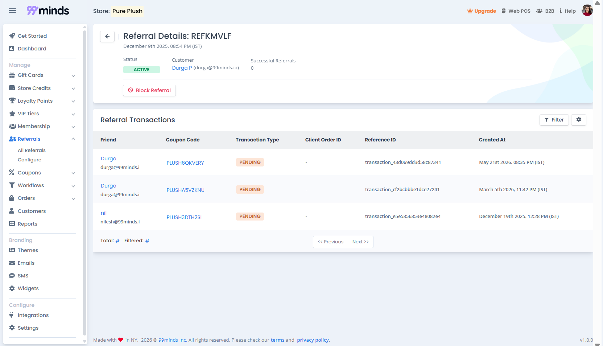
Task: Open B2B in top bar
Action: point(545,11)
